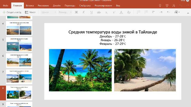Click the redo arrow

point(187,5)
